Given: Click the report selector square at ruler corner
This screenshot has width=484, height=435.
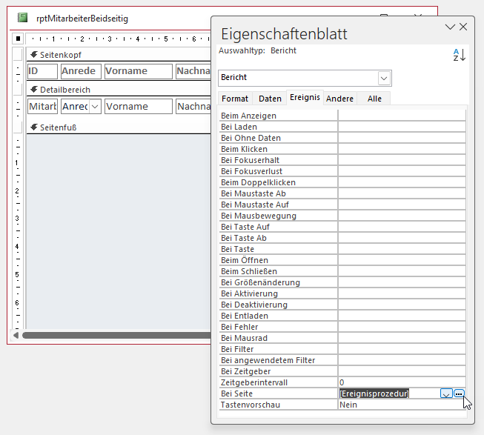Looking at the screenshot, I should 18,39.
